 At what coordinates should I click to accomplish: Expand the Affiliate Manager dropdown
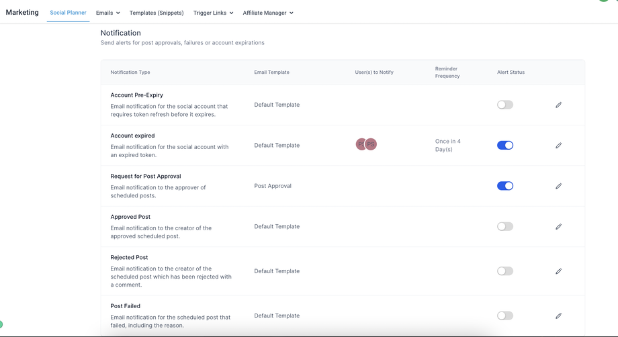coord(268,13)
